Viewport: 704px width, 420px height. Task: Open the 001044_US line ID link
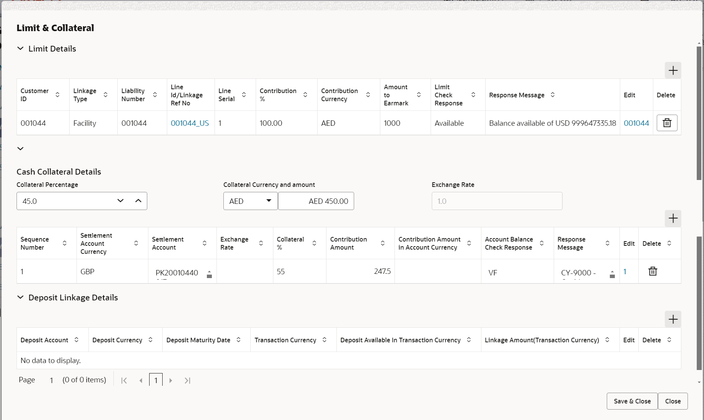coord(190,123)
